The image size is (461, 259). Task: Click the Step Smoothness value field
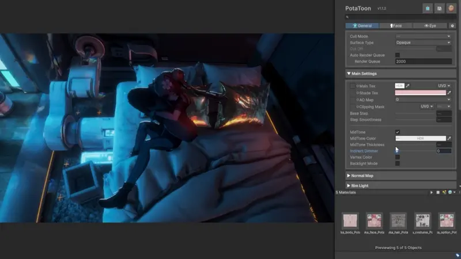[x=444, y=120]
